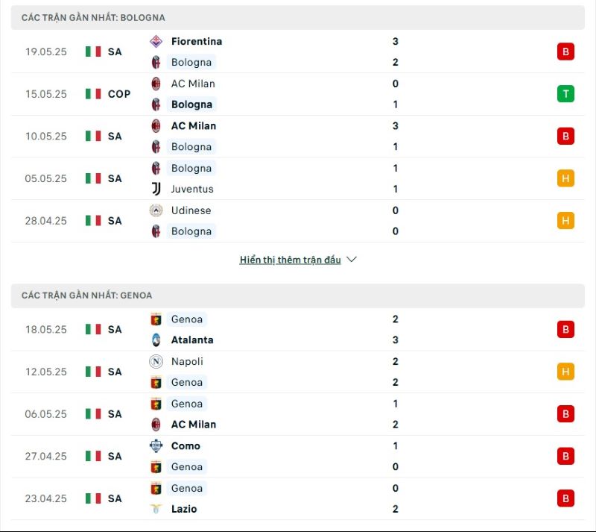Click the H draw badge for Bologna–Juventus
Image resolution: width=596 pixels, height=532 pixels.
click(x=565, y=178)
